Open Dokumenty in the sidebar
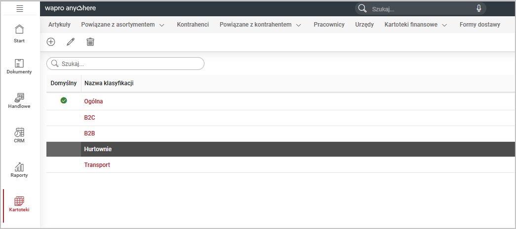The width and height of the screenshot is (516, 229). (19, 66)
